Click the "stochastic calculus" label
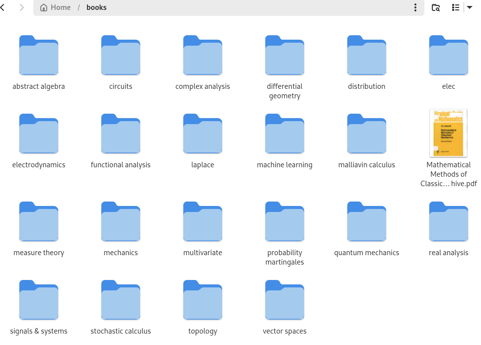Screen dimensions: 481x345 coord(121,331)
